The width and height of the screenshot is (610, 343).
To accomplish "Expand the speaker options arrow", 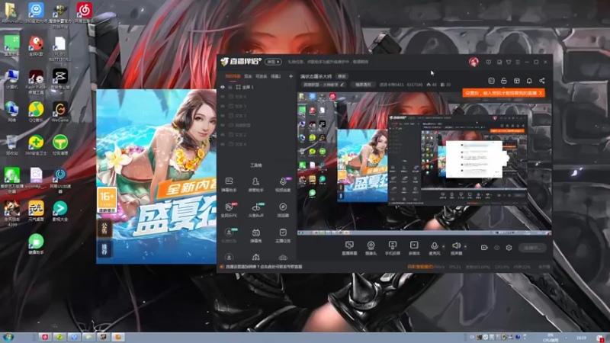I will 465,246.
